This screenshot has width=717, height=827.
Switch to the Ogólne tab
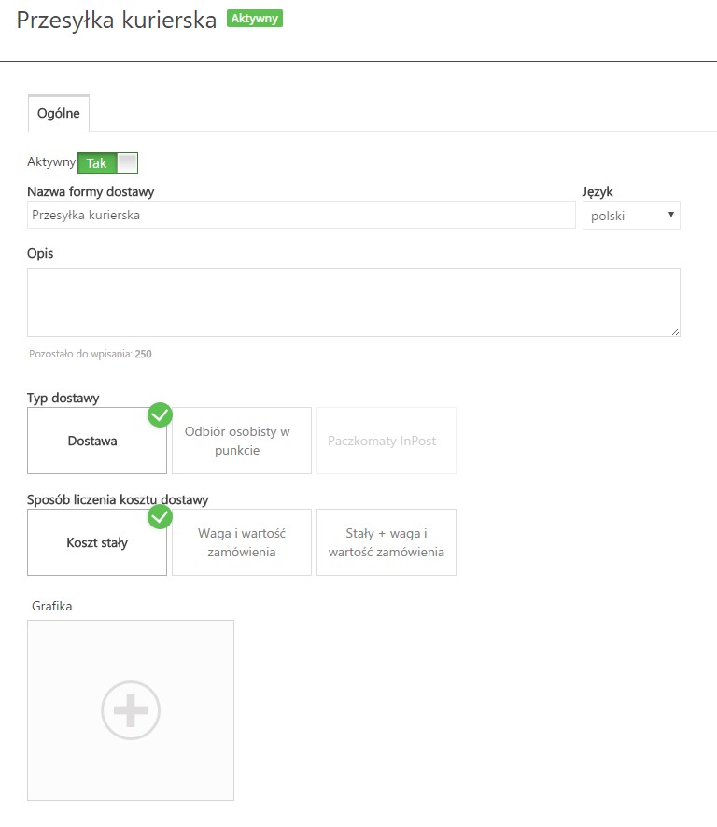(59, 113)
